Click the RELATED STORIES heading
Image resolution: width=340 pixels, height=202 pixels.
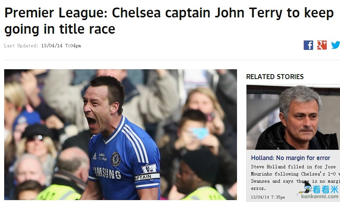(x=275, y=76)
